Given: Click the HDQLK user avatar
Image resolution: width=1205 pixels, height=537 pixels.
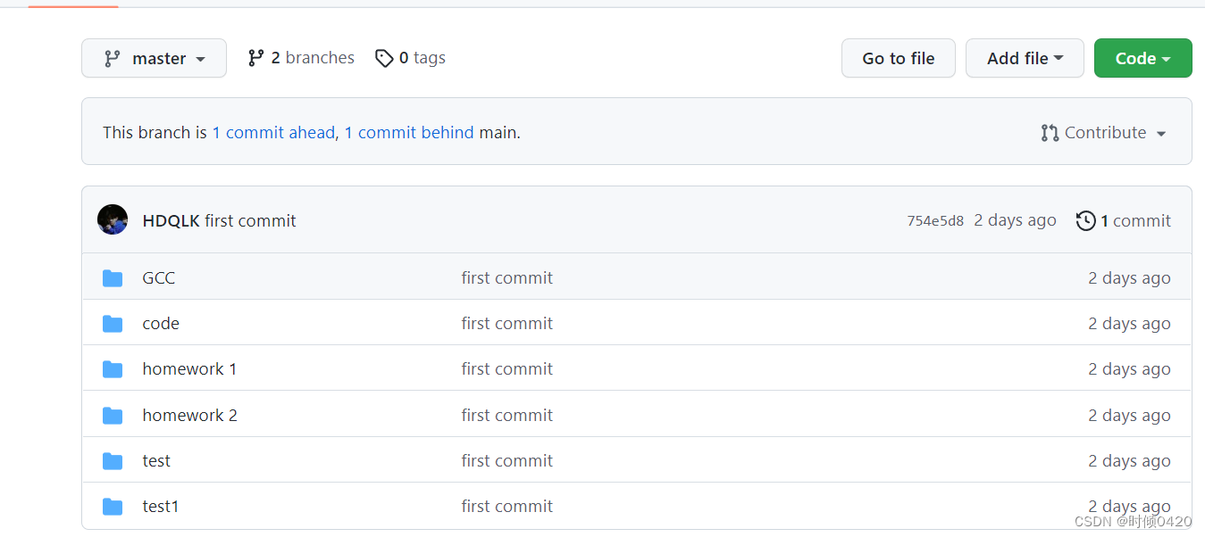Looking at the screenshot, I should 113,219.
